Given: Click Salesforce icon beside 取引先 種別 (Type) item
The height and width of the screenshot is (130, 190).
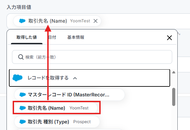Looking at the screenshot, I should (23, 122).
